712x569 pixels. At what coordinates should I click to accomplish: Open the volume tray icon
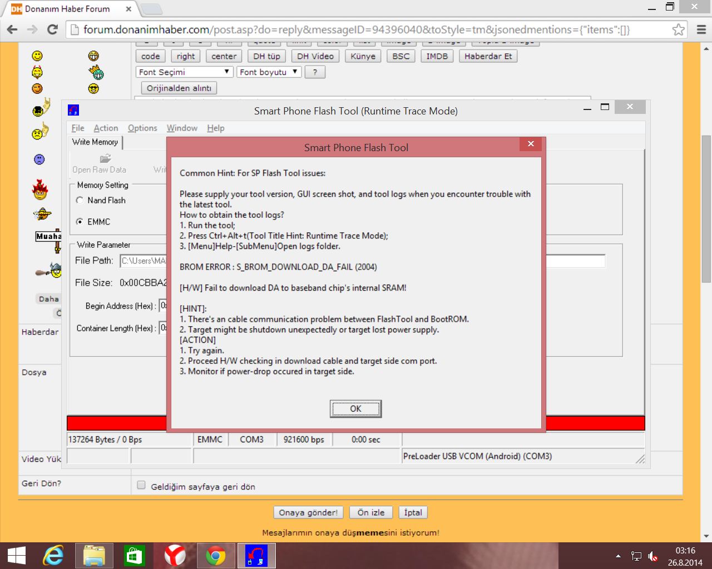coord(652,556)
